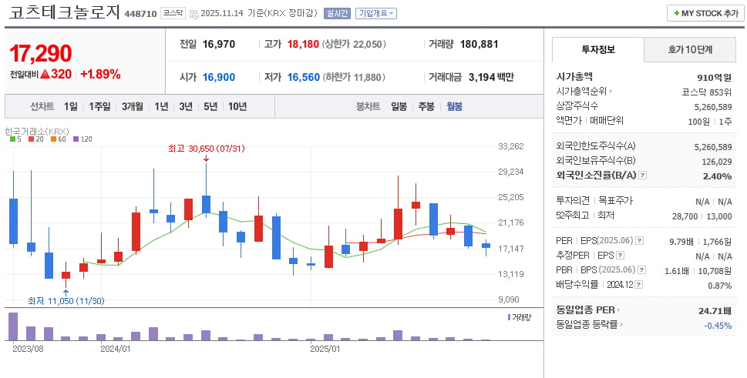Viewport: 747px width, 378px height.
Task: Select the 투자정보 tab
Action: (x=597, y=49)
